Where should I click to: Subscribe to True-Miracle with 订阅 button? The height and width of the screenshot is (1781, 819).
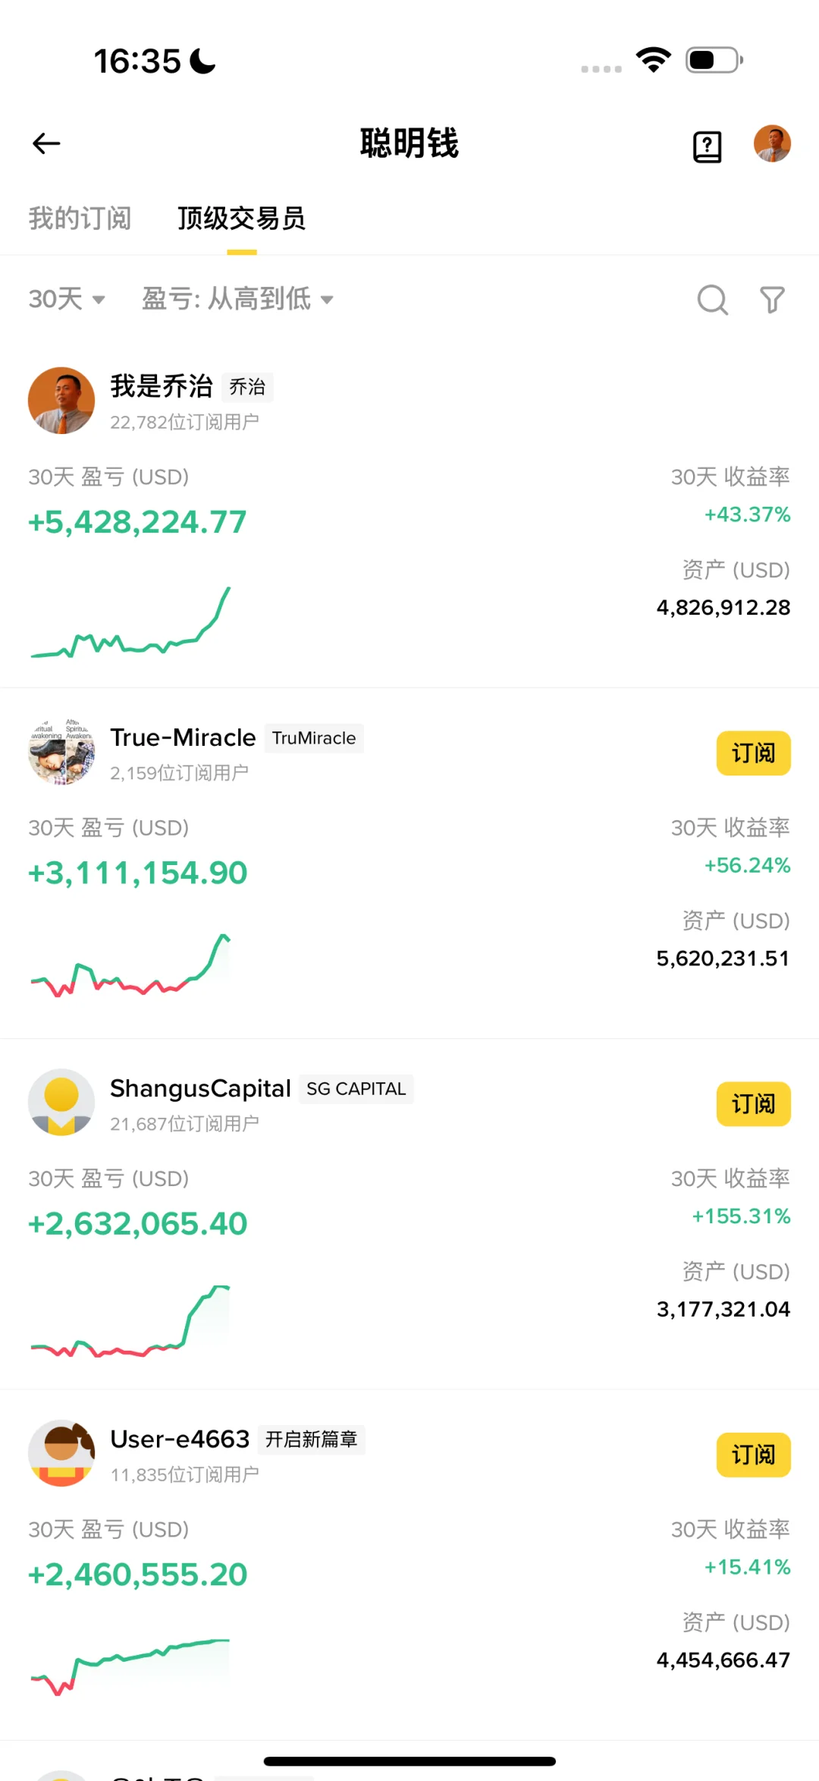pos(753,753)
